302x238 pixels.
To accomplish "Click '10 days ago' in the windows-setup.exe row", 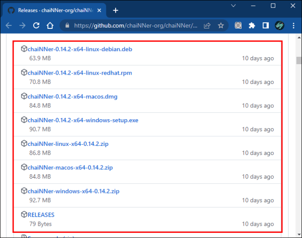I will pos(258,129).
